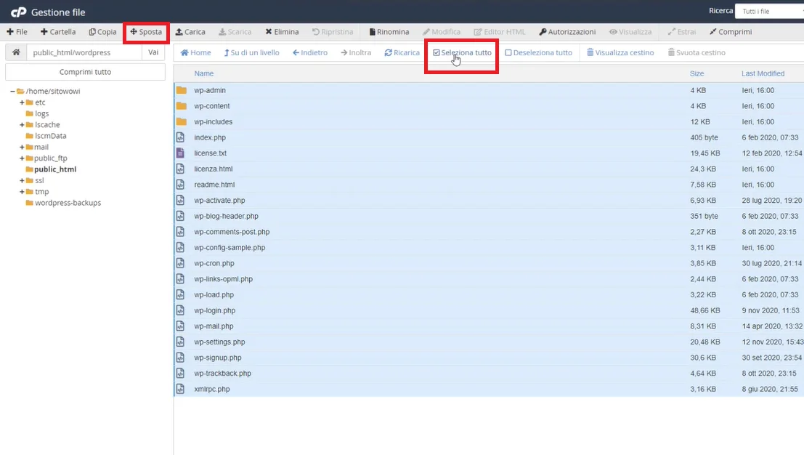This screenshot has width=804, height=455.
Task: Select the wp-config-sample.php file name
Action: click(x=230, y=247)
